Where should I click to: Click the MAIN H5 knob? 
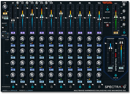click(x=124, y=25)
